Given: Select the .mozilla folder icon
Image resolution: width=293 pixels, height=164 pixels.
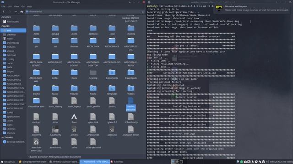Looking at the screenshot, I should (131, 28).
